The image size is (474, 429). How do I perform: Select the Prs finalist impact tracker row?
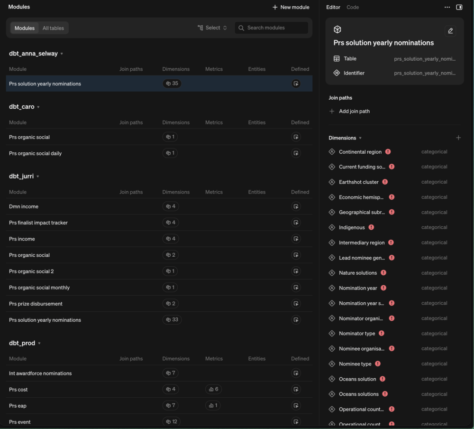tap(159, 223)
